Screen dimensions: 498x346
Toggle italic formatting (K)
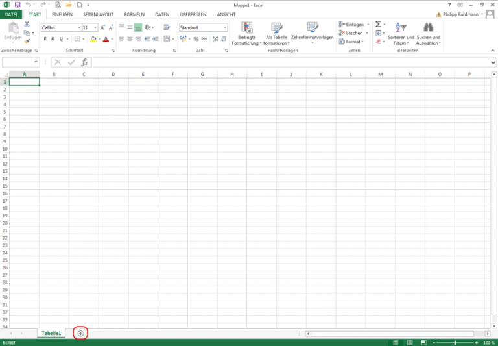point(53,39)
